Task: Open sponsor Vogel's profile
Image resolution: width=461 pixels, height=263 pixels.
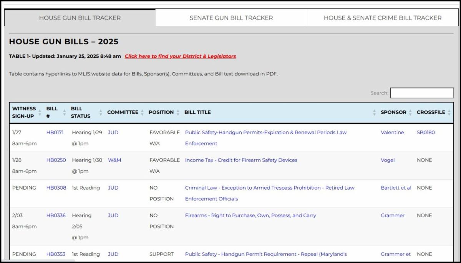Action: 387,160
